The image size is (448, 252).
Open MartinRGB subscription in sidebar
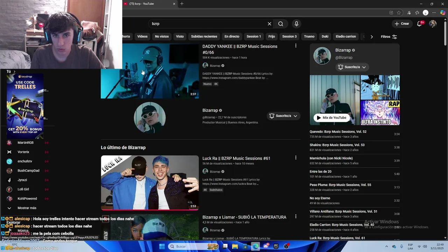(26, 143)
